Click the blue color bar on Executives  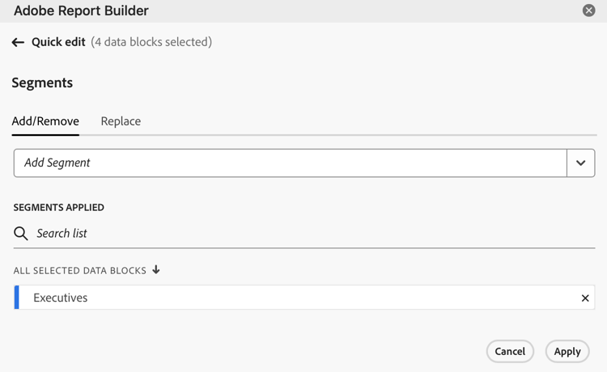tap(17, 298)
